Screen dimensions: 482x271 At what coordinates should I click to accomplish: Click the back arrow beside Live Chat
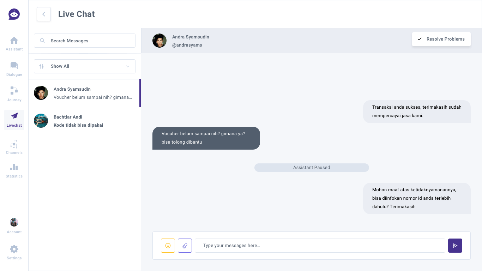tap(44, 14)
